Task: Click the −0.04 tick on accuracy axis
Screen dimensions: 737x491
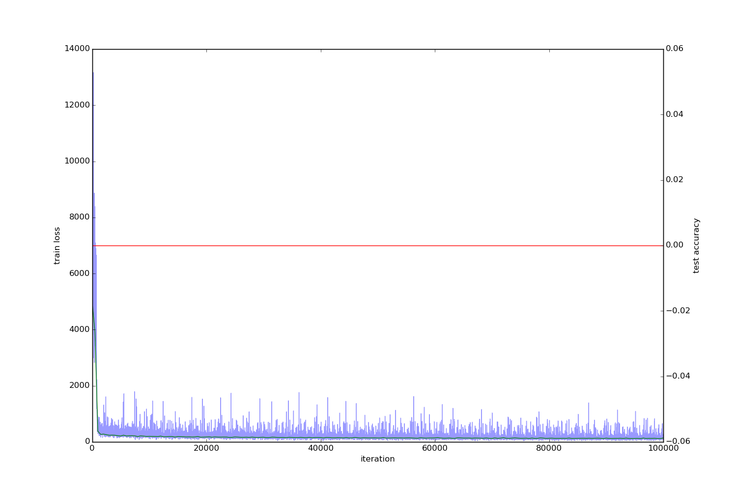Action: pyautogui.click(x=678, y=376)
